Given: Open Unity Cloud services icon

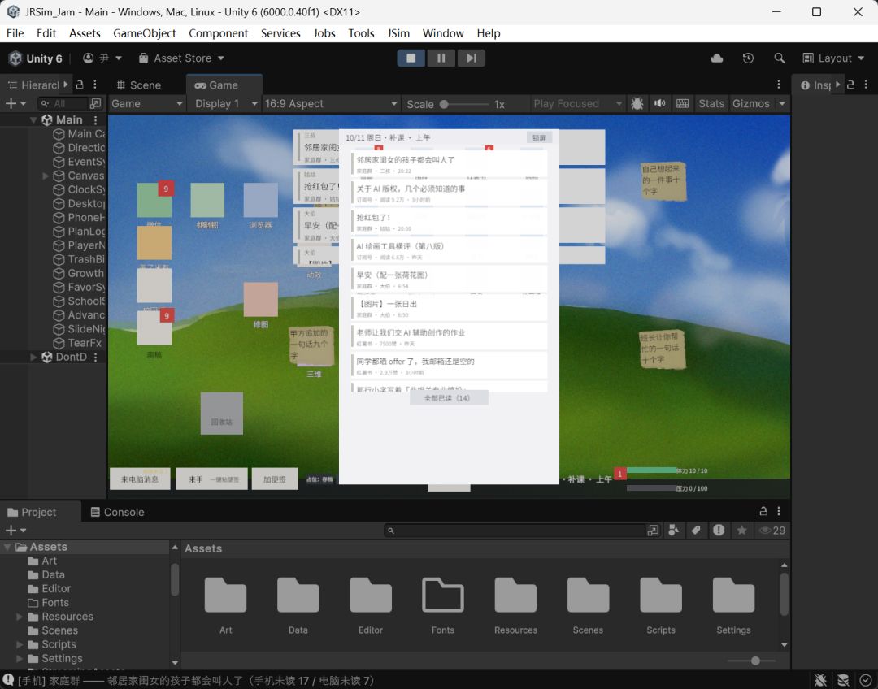Looking at the screenshot, I should point(717,58).
